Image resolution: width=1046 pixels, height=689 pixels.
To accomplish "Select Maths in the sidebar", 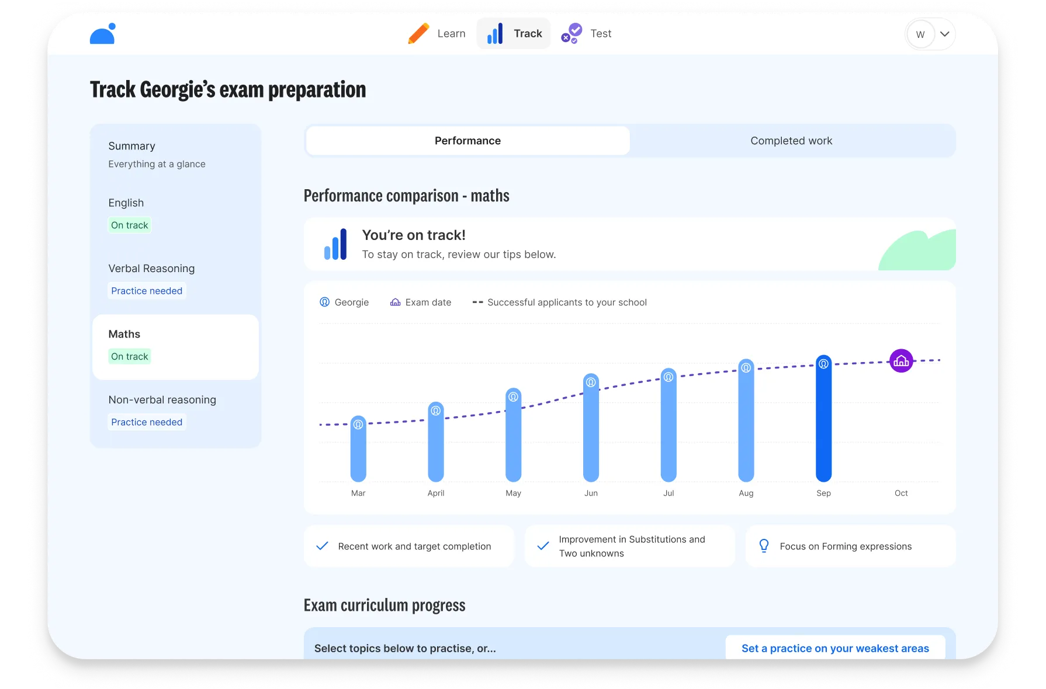I will 175,347.
